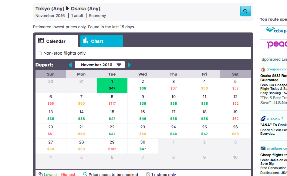This screenshot has width=287, height=176.
Task: Go to previous month with left arrow
Action: (x=70, y=65)
